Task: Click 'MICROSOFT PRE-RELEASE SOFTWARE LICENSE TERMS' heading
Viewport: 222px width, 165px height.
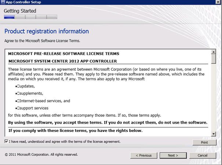Action: coord(63,54)
